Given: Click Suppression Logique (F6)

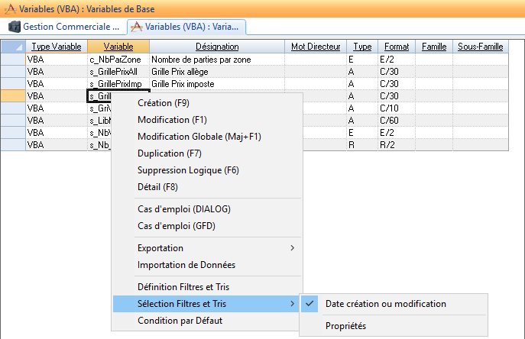Looking at the screenshot, I should (x=188, y=170).
